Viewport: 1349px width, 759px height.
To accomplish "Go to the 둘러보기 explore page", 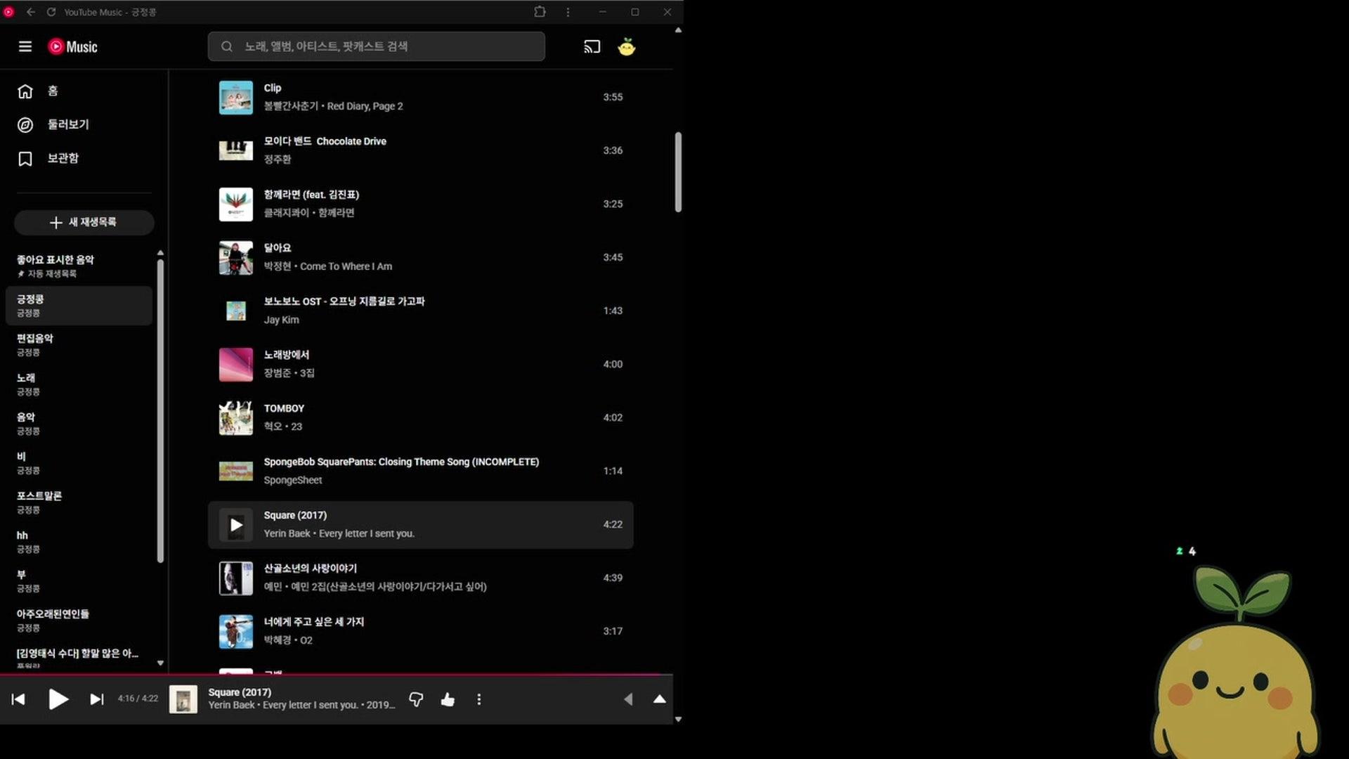I will point(67,124).
